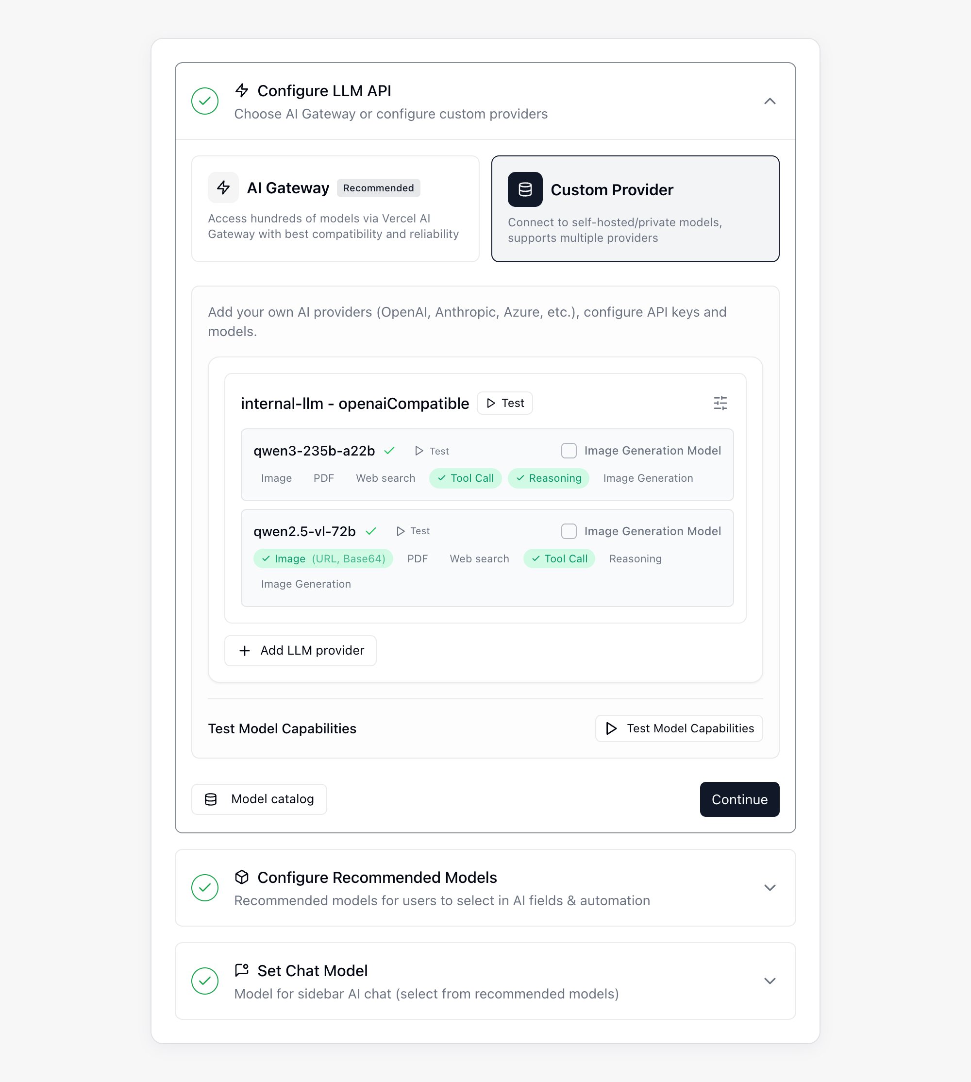This screenshot has height=1082, width=971.
Task: Toggle Image capability for qwen3-235b-a22b
Action: pos(276,478)
